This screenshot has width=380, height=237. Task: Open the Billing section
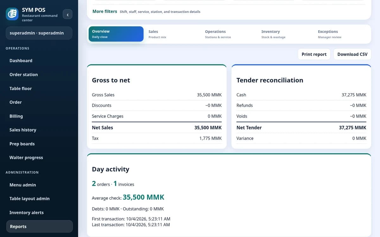39,116
